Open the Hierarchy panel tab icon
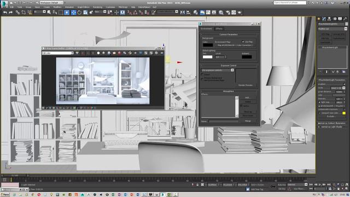The height and width of the screenshot is (197, 350). tap(329, 19)
